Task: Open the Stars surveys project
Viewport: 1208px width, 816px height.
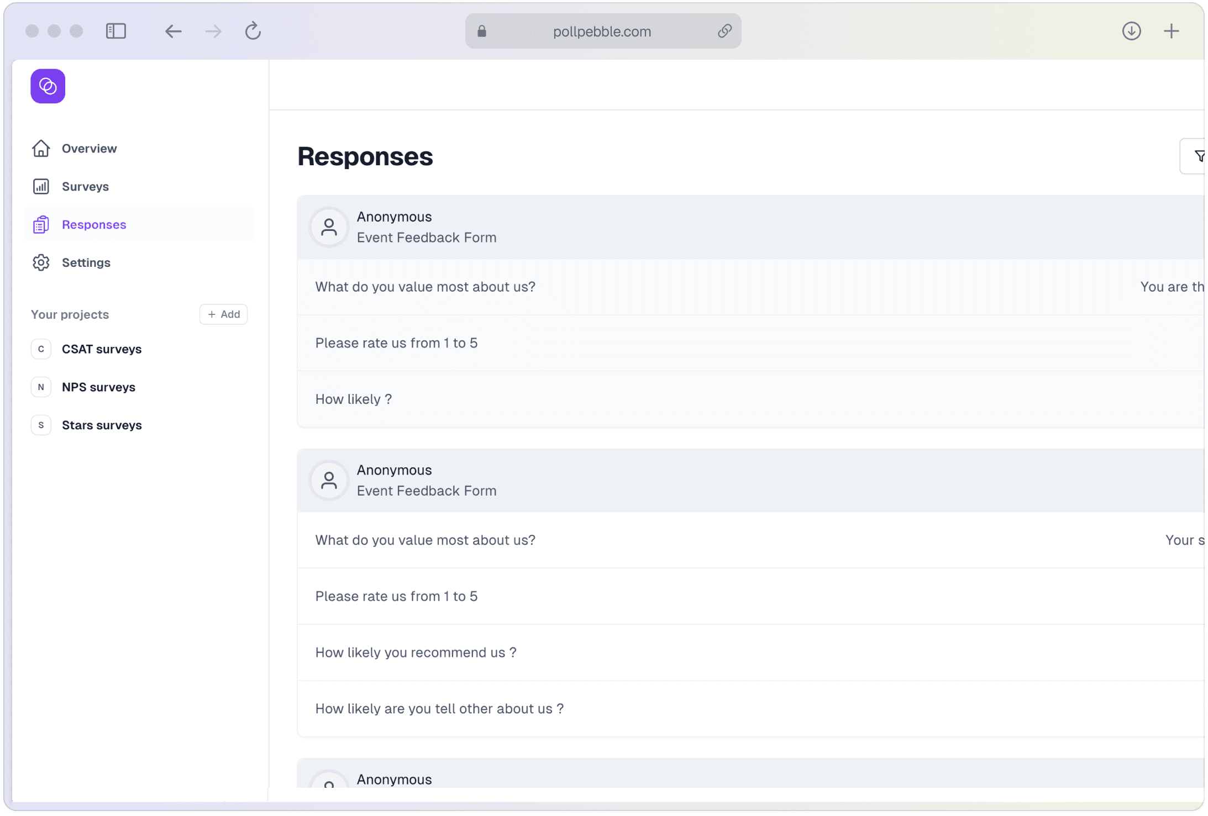Action: (x=102, y=425)
